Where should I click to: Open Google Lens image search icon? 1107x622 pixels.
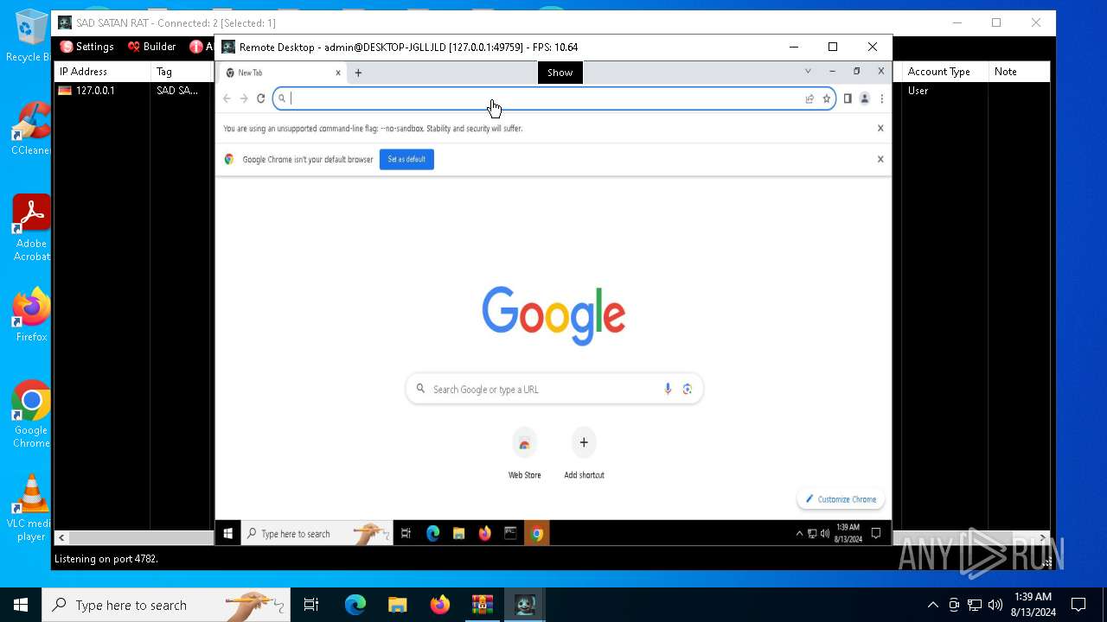[x=688, y=389]
